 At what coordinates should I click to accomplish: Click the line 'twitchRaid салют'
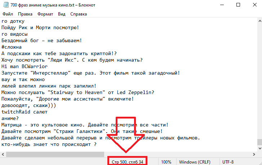[x=25, y=112]
